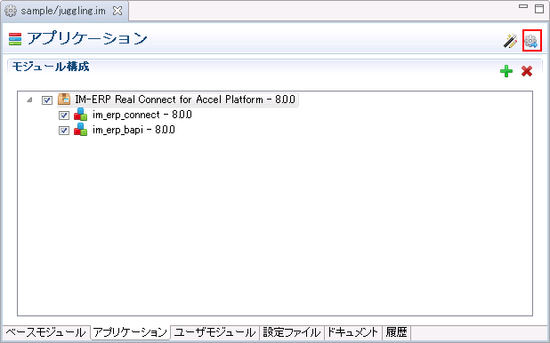Click the red X remove module icon

click(x=527, y=71)
